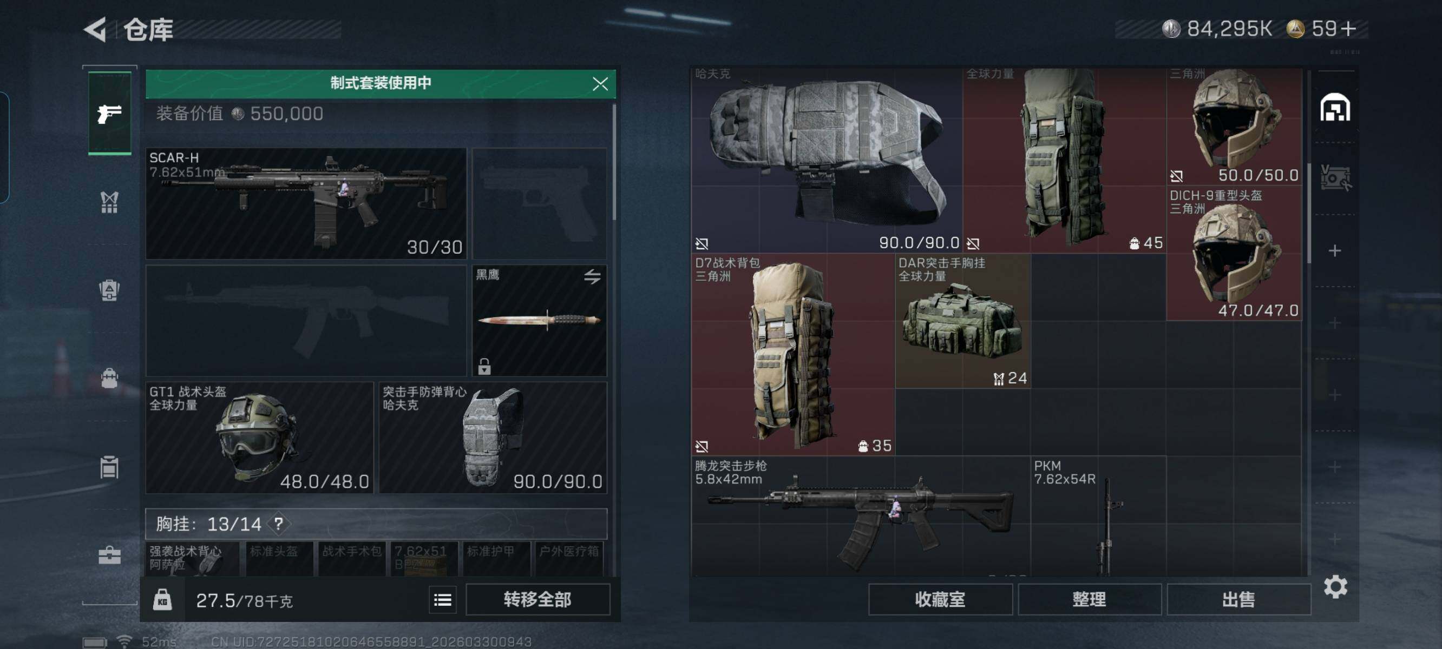Select the weapons pistol tab in sidebar
This screenshot has height=649, width=1442.
(x=110, y=113)
